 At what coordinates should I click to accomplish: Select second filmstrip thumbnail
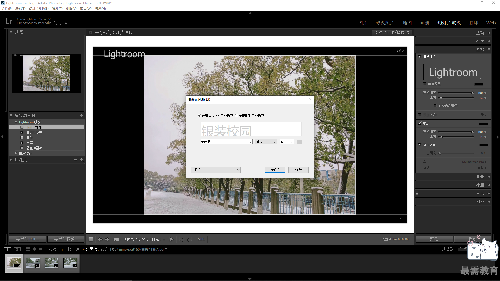[x=33, y=263]
